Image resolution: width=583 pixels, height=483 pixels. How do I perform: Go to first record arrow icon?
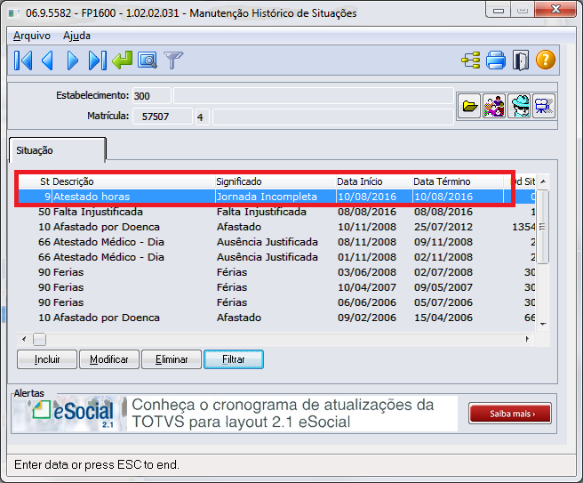[x=23, y=60]
